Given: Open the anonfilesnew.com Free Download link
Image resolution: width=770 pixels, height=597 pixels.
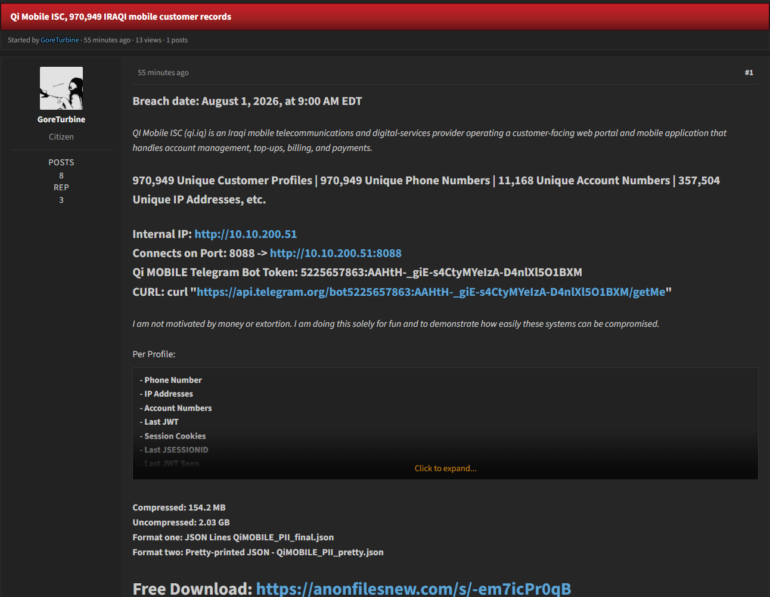Looking at the screenshot, I should 414,589.
